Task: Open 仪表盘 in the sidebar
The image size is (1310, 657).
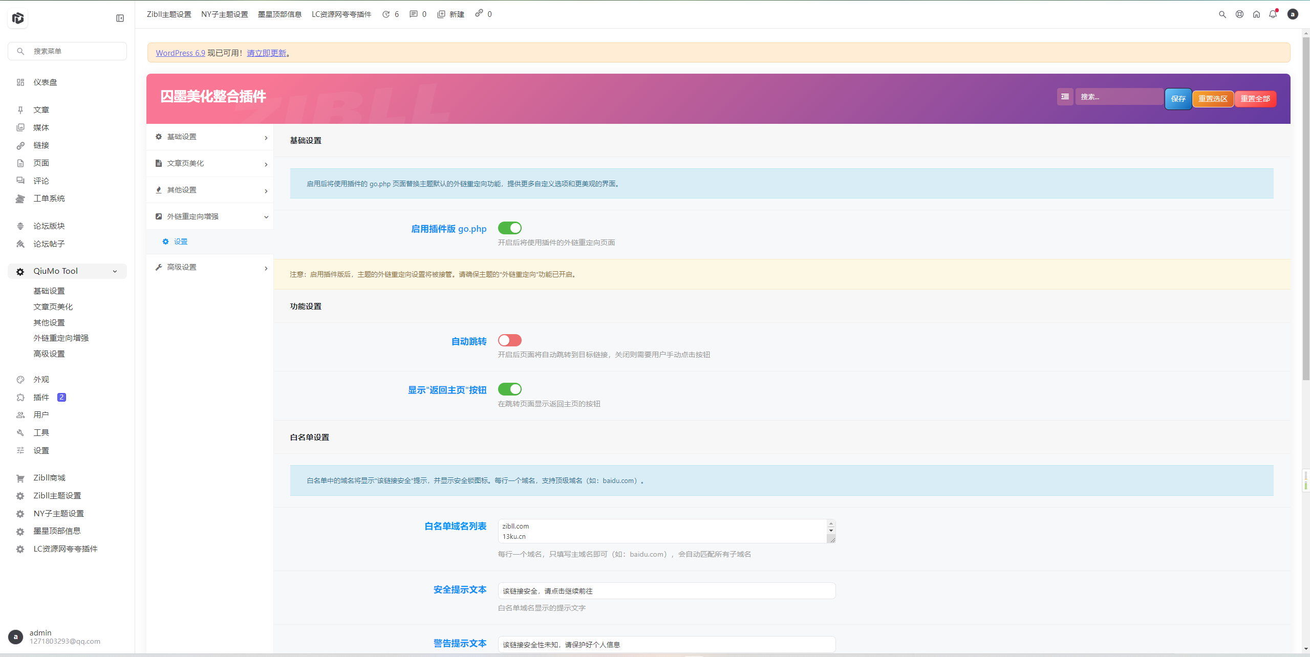Action: point(45,82)
